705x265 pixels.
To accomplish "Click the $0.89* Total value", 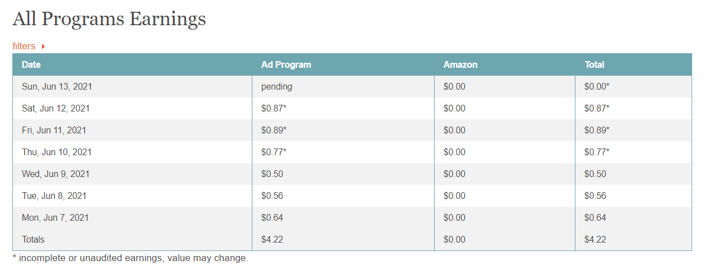I will (x=597, y=130).
